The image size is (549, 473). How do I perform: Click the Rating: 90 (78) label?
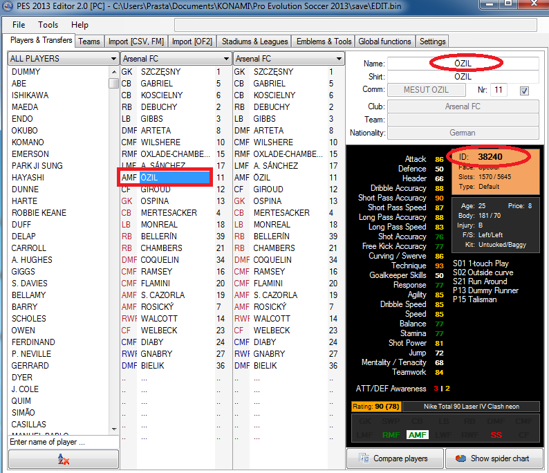pyautogui.click(x=376, y=407)
